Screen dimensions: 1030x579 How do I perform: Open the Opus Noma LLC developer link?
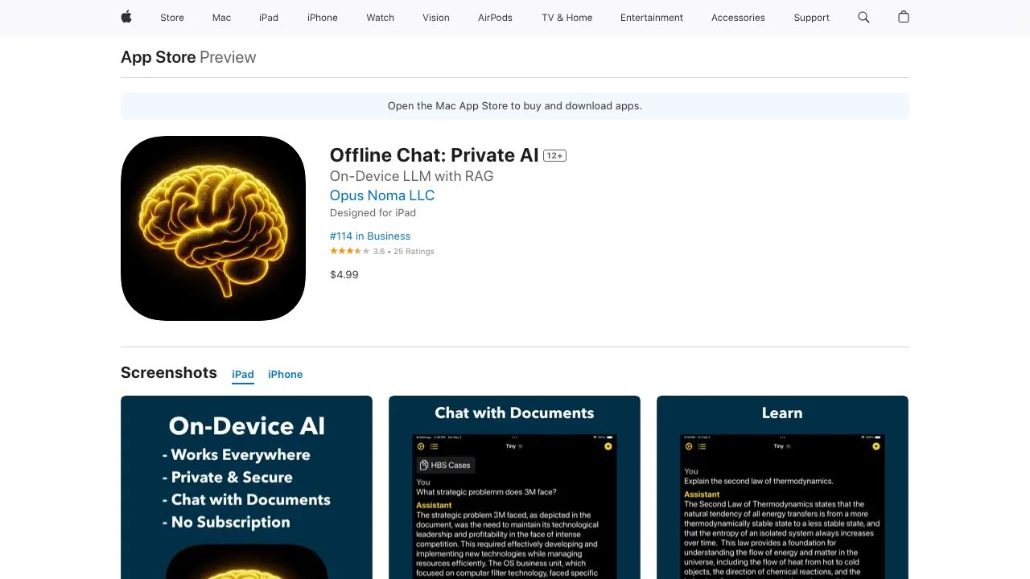pyautogui.click(x=382, y=195)
